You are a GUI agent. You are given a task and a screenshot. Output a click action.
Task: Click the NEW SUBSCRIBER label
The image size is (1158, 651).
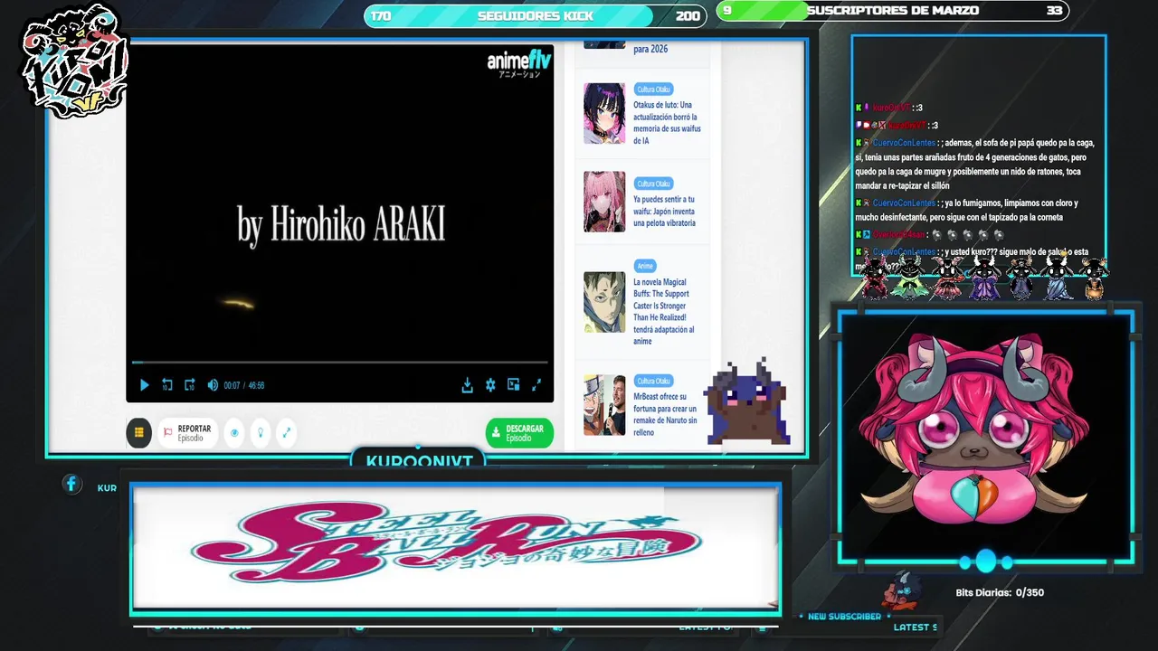pos(844,617)
